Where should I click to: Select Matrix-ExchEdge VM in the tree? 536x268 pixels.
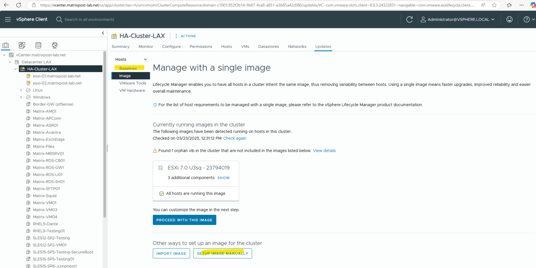coord(49,139)
